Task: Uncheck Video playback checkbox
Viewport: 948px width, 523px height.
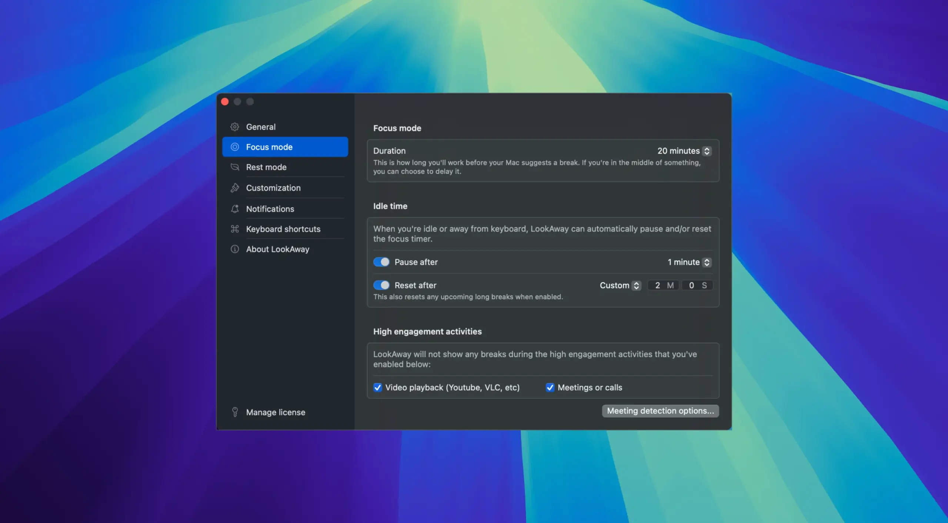Action: point(377,387)
